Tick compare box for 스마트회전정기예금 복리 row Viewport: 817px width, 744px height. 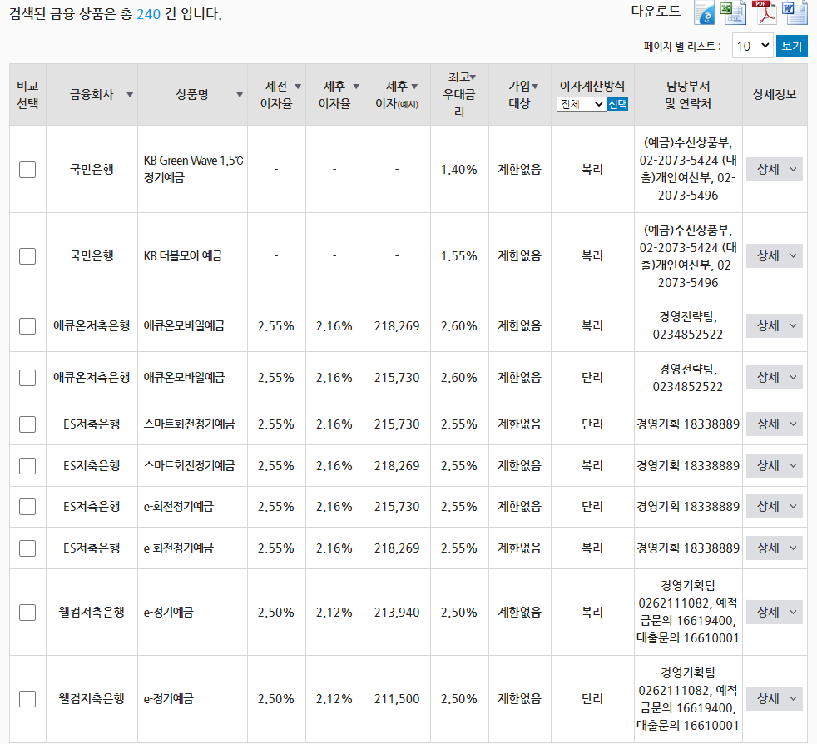coord(27,465)
